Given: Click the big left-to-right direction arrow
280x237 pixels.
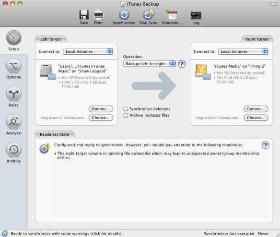Looking at the screenshot, I should [x=154, y=85].
